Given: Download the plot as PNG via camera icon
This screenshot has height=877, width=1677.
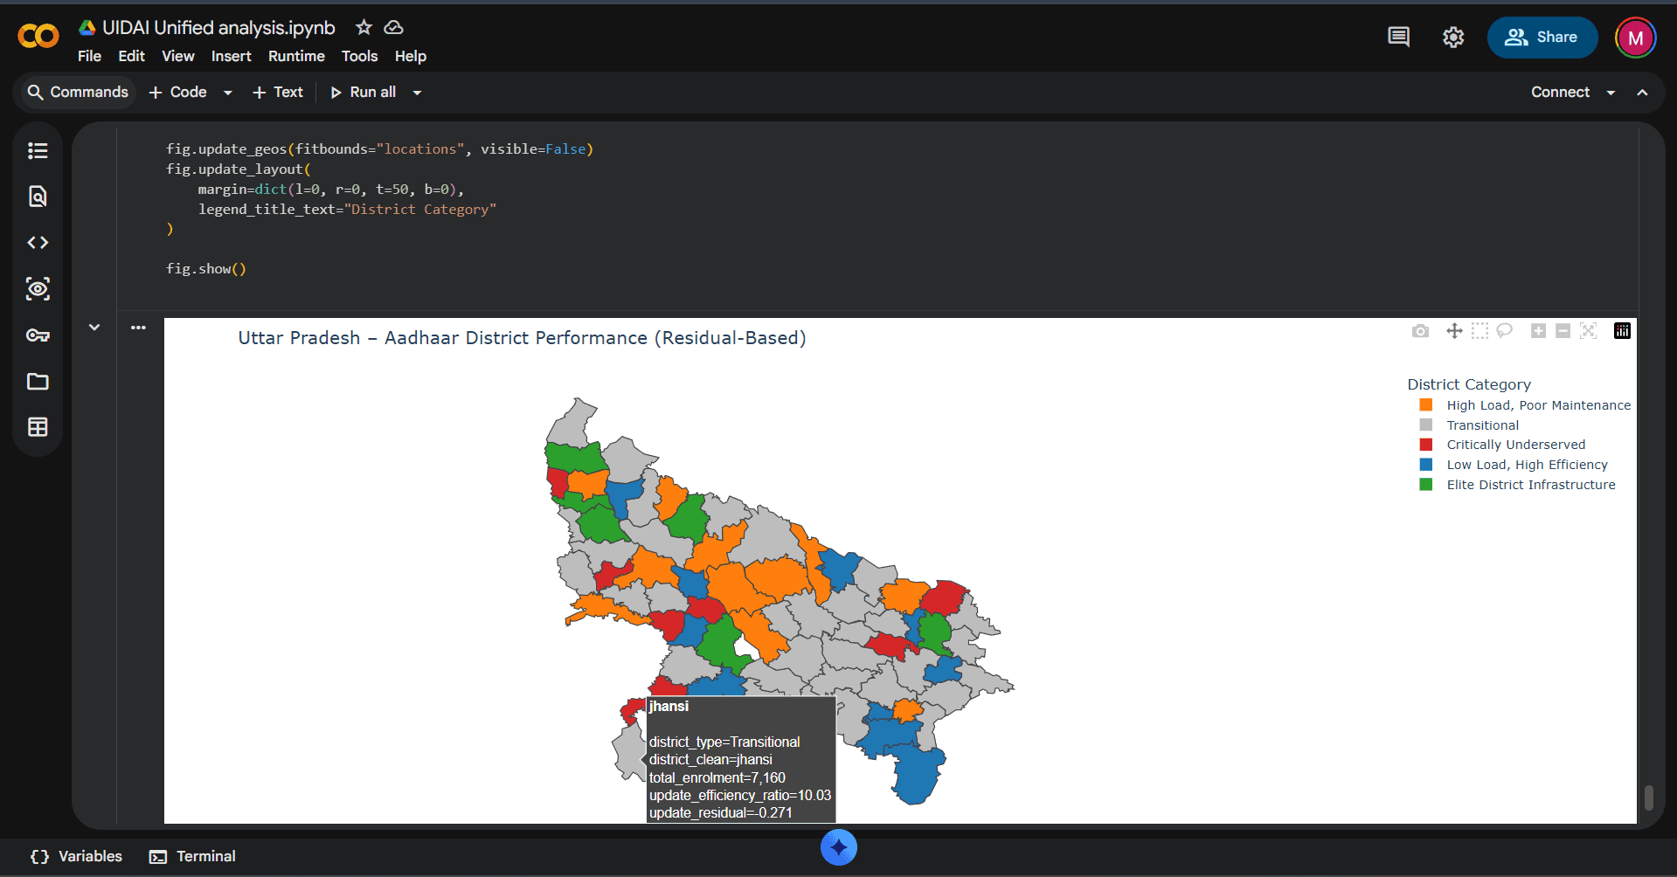Looking at the screenshot, I should click(1420, 331).
